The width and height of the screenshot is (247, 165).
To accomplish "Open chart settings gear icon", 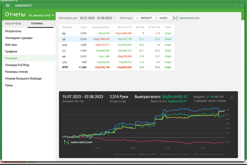I will point(232,97).
